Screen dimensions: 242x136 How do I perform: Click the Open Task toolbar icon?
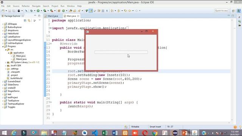tap(75, 11)
